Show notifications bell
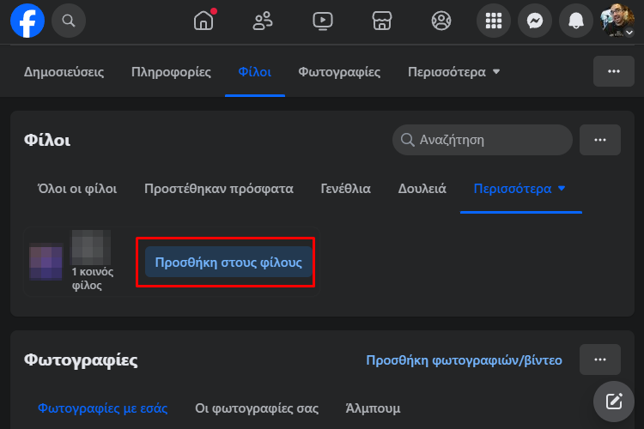Image resolution: width=644 pixels, height=429 pixels. [x=576, y=21]
